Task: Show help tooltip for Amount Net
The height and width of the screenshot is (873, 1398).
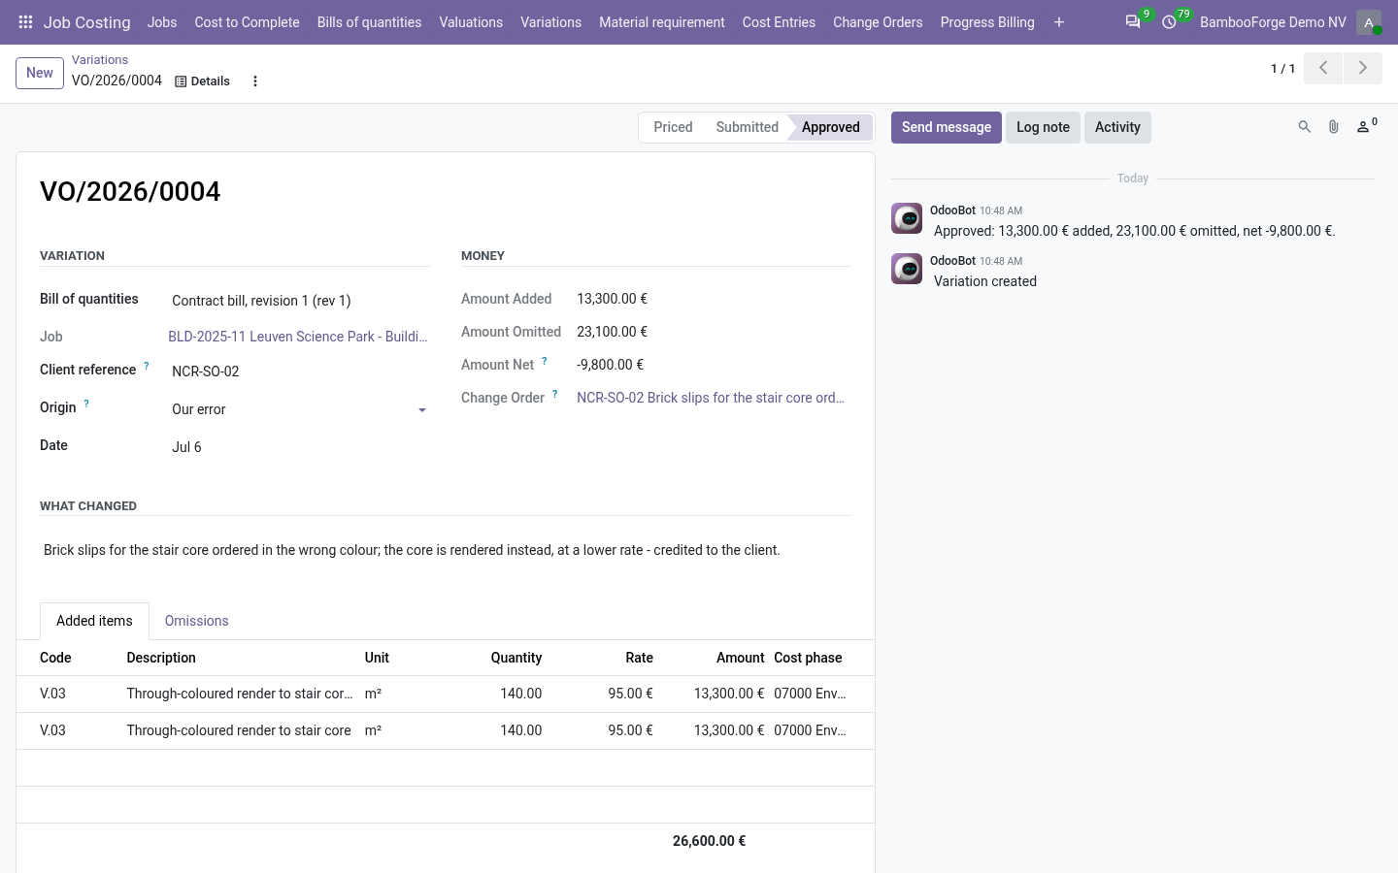Action: point(545,361)
